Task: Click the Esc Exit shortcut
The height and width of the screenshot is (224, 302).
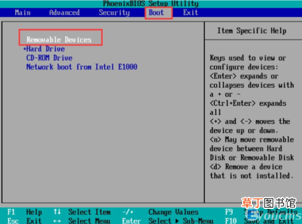Action: coord(25,220)
